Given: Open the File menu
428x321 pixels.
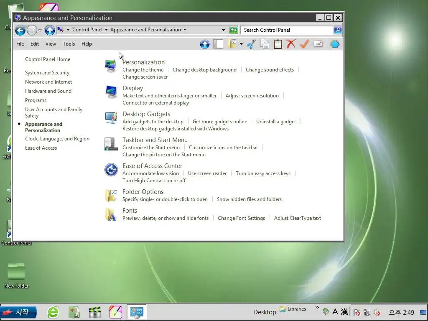Looking at the screenshot, I should tap(20, 43).
